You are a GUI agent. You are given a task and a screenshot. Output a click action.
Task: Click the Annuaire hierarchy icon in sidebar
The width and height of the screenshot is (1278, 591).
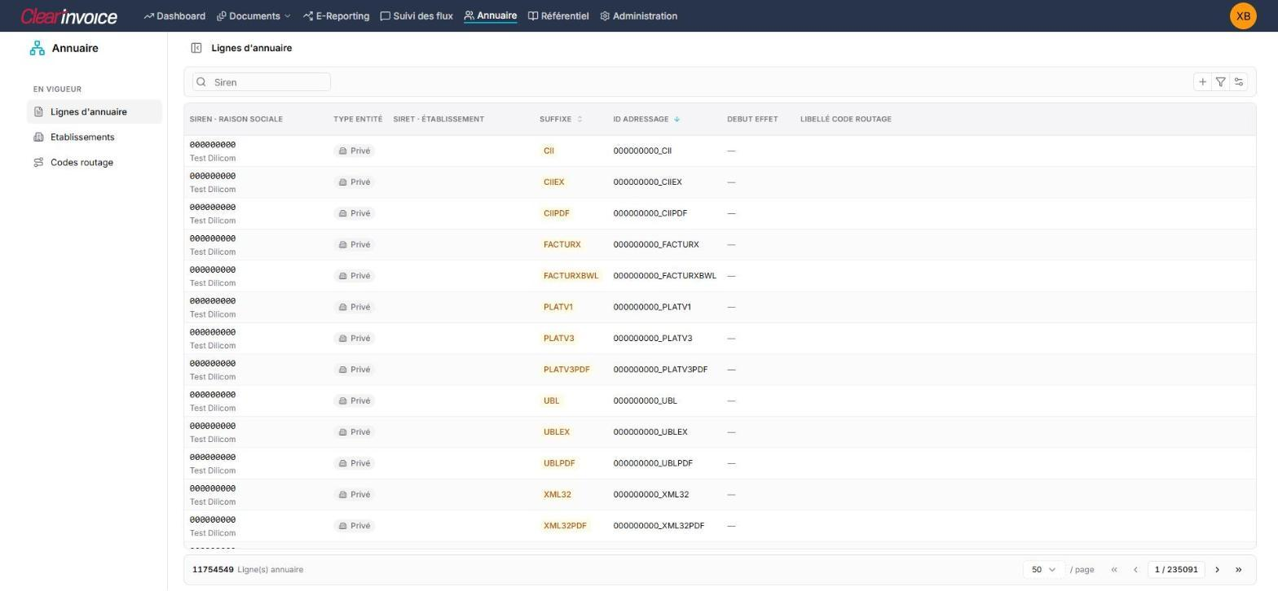click(x=37, y=49)
